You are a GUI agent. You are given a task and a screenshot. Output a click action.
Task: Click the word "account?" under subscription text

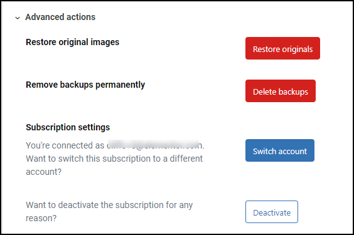click(x=43, y=172)
